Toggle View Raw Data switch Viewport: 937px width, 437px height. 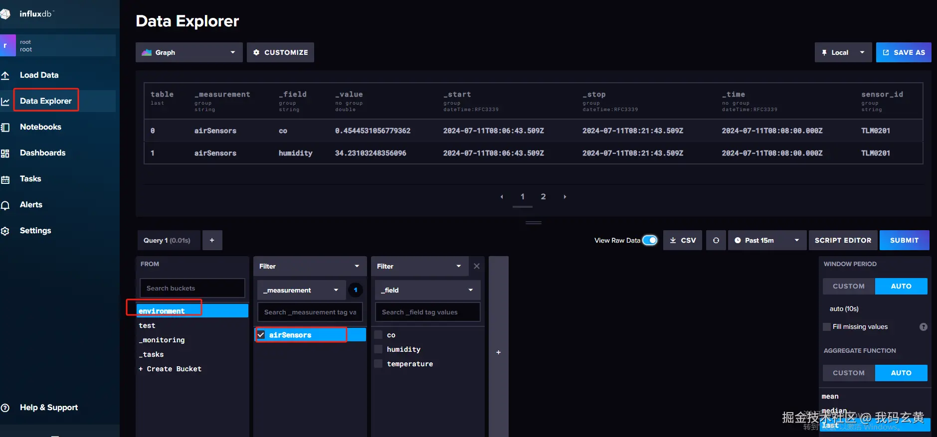click(650, 240)
